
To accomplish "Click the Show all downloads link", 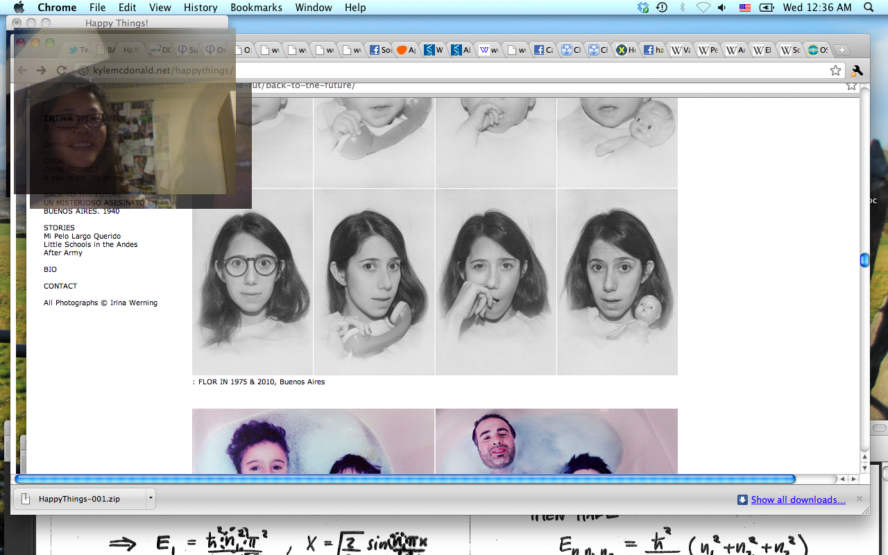I will coord(798,499).
